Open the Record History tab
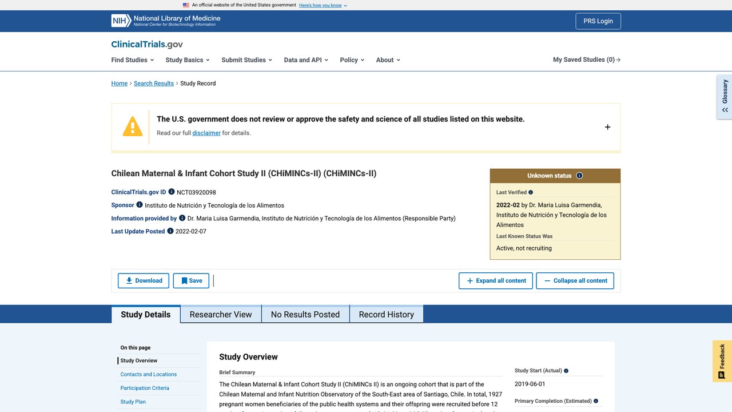 pyautogui.click(x=386, y=314)
